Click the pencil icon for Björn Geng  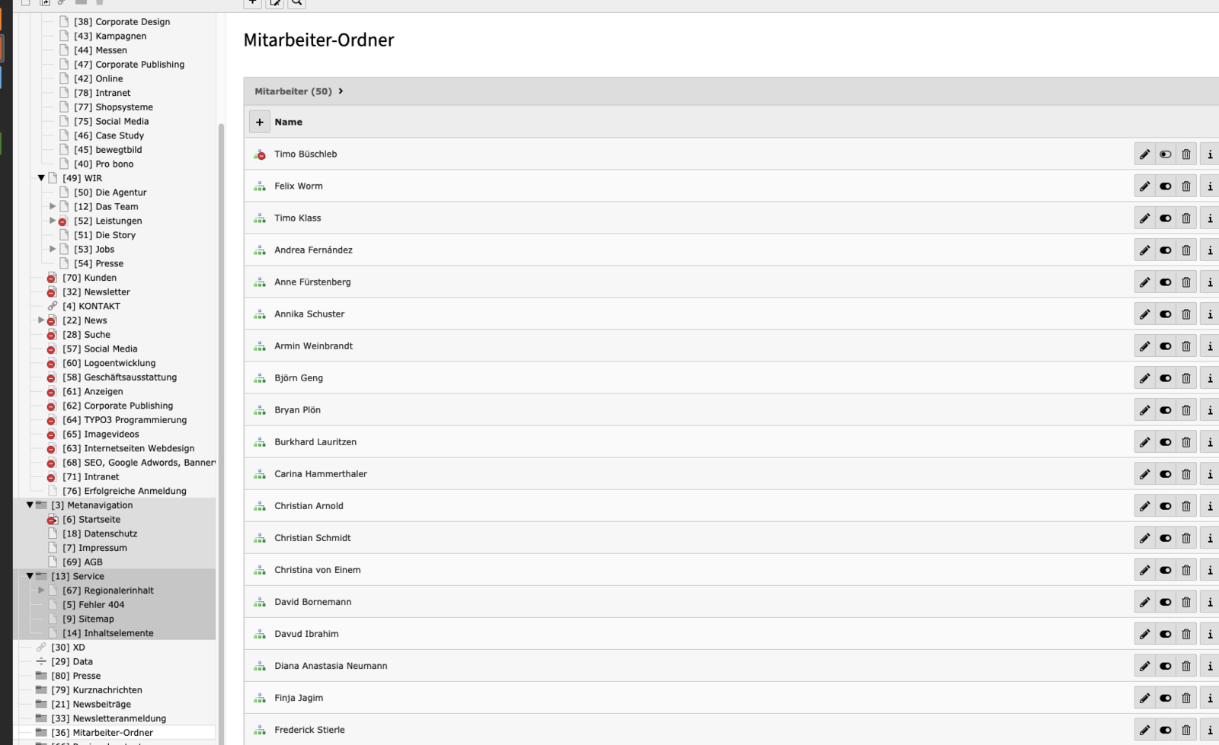(1144, 378)
